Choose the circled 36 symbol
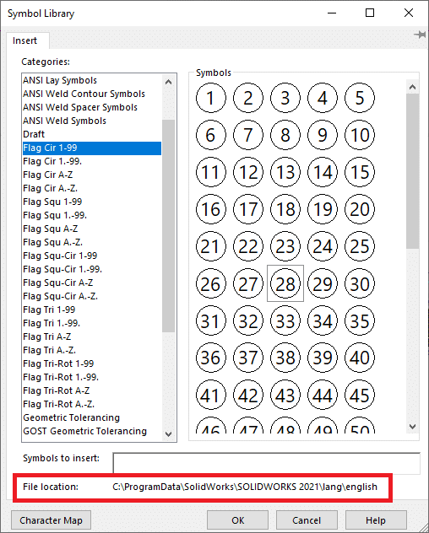This screenshot has width=429, height=533. (x=211, y=358)
